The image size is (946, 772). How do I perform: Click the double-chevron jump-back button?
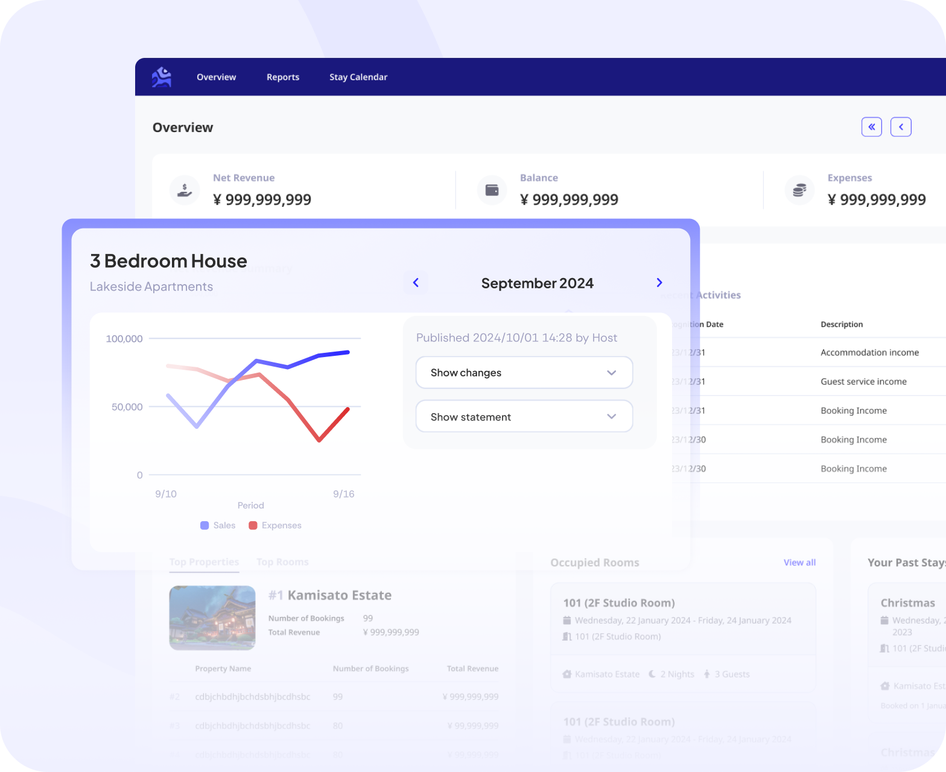871,127
